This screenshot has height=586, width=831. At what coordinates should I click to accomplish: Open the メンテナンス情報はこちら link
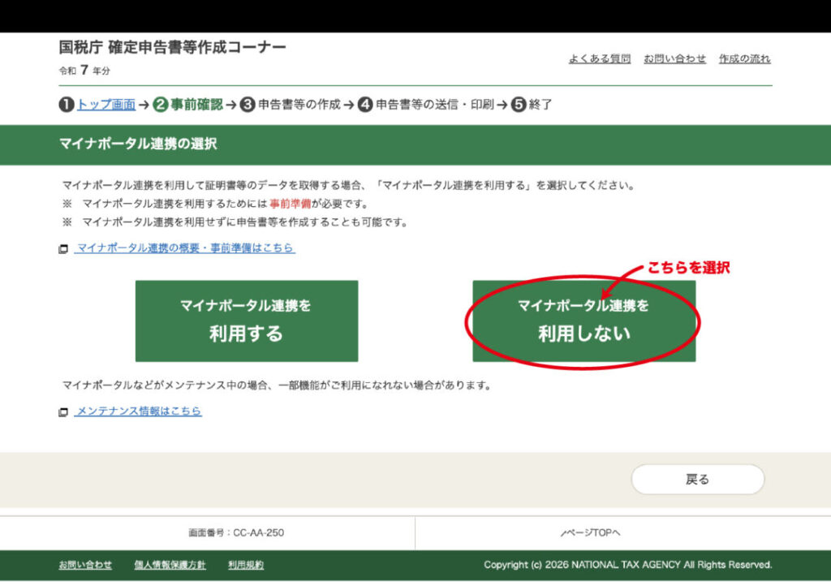(139, 411)
